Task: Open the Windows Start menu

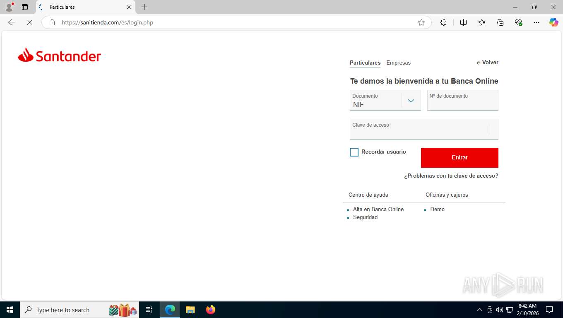Action: (x=10, y=310)
